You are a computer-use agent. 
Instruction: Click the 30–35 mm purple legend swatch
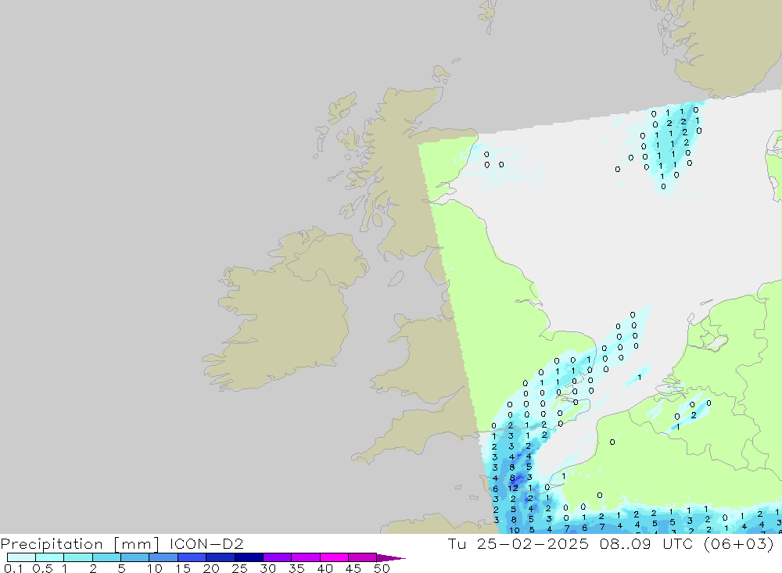(278, 557)
